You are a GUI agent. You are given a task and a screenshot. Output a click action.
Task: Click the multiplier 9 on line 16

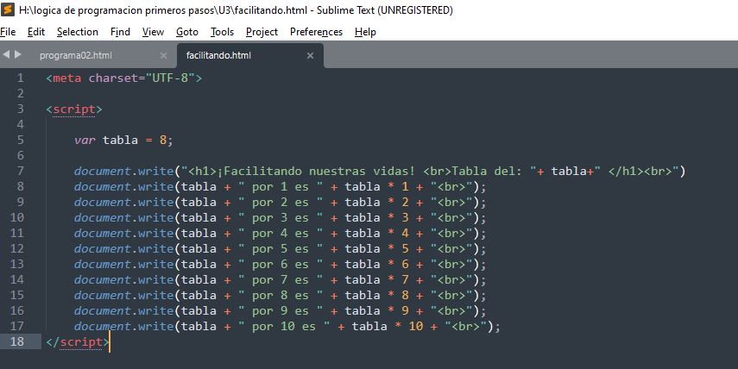405,310
